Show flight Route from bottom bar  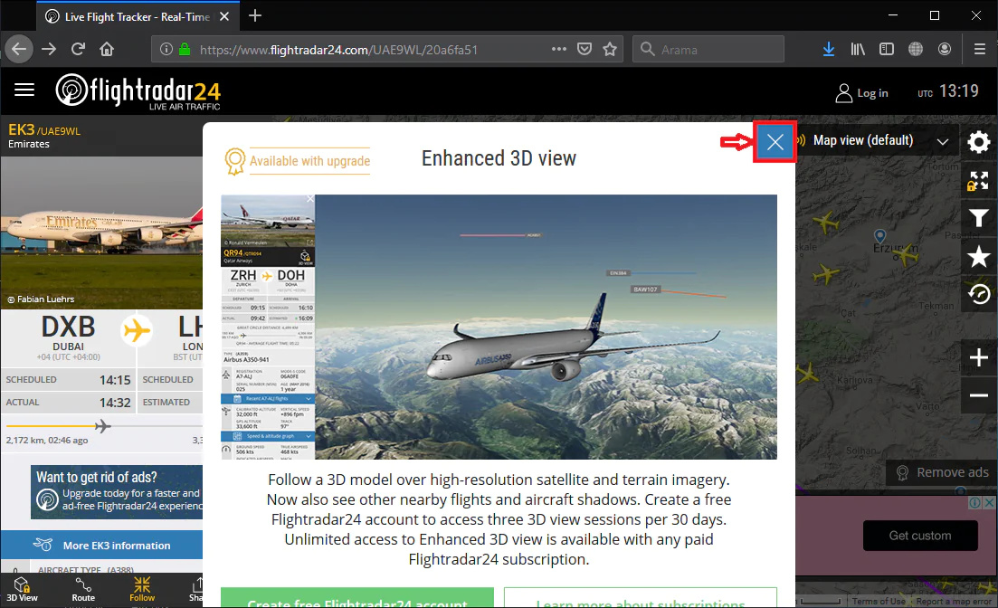[x=83, y=590]
